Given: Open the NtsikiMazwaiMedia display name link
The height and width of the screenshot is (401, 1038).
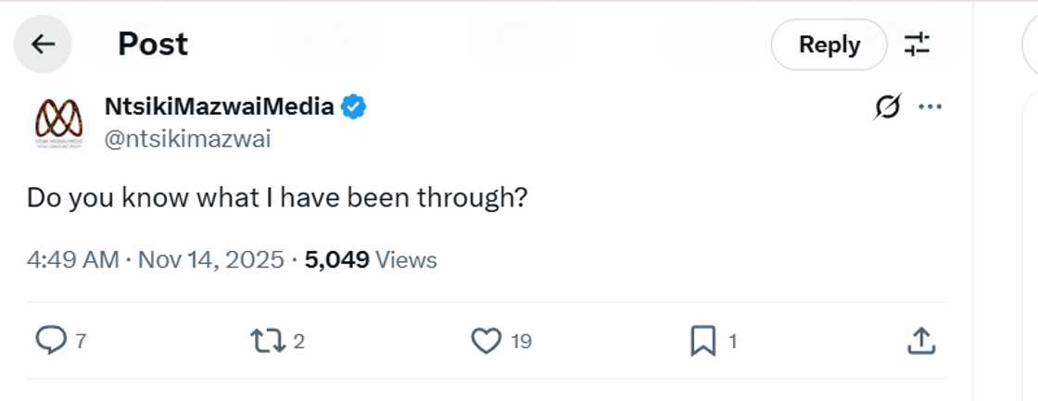Looking at the screenshot, I should tap(219, 107).
